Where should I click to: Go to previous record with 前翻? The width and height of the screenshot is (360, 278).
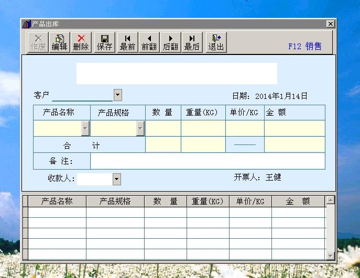149,42
